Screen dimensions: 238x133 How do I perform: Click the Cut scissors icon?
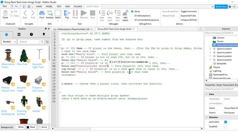[12, 11]
